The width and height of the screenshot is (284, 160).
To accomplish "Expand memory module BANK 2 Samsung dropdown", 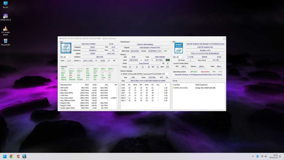I will point(145,74).
